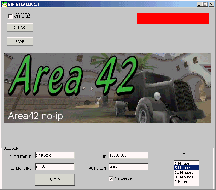Click the SIN STEALER title bar icon
The height and width of the screenshot is (190, 216).
click(4, 4)
